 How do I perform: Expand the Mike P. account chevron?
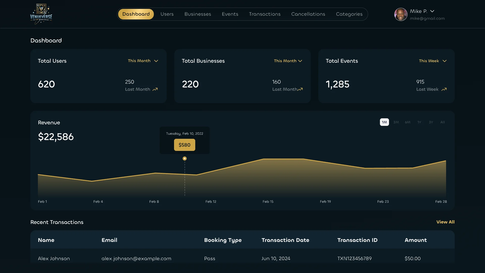tap(432, 11)
